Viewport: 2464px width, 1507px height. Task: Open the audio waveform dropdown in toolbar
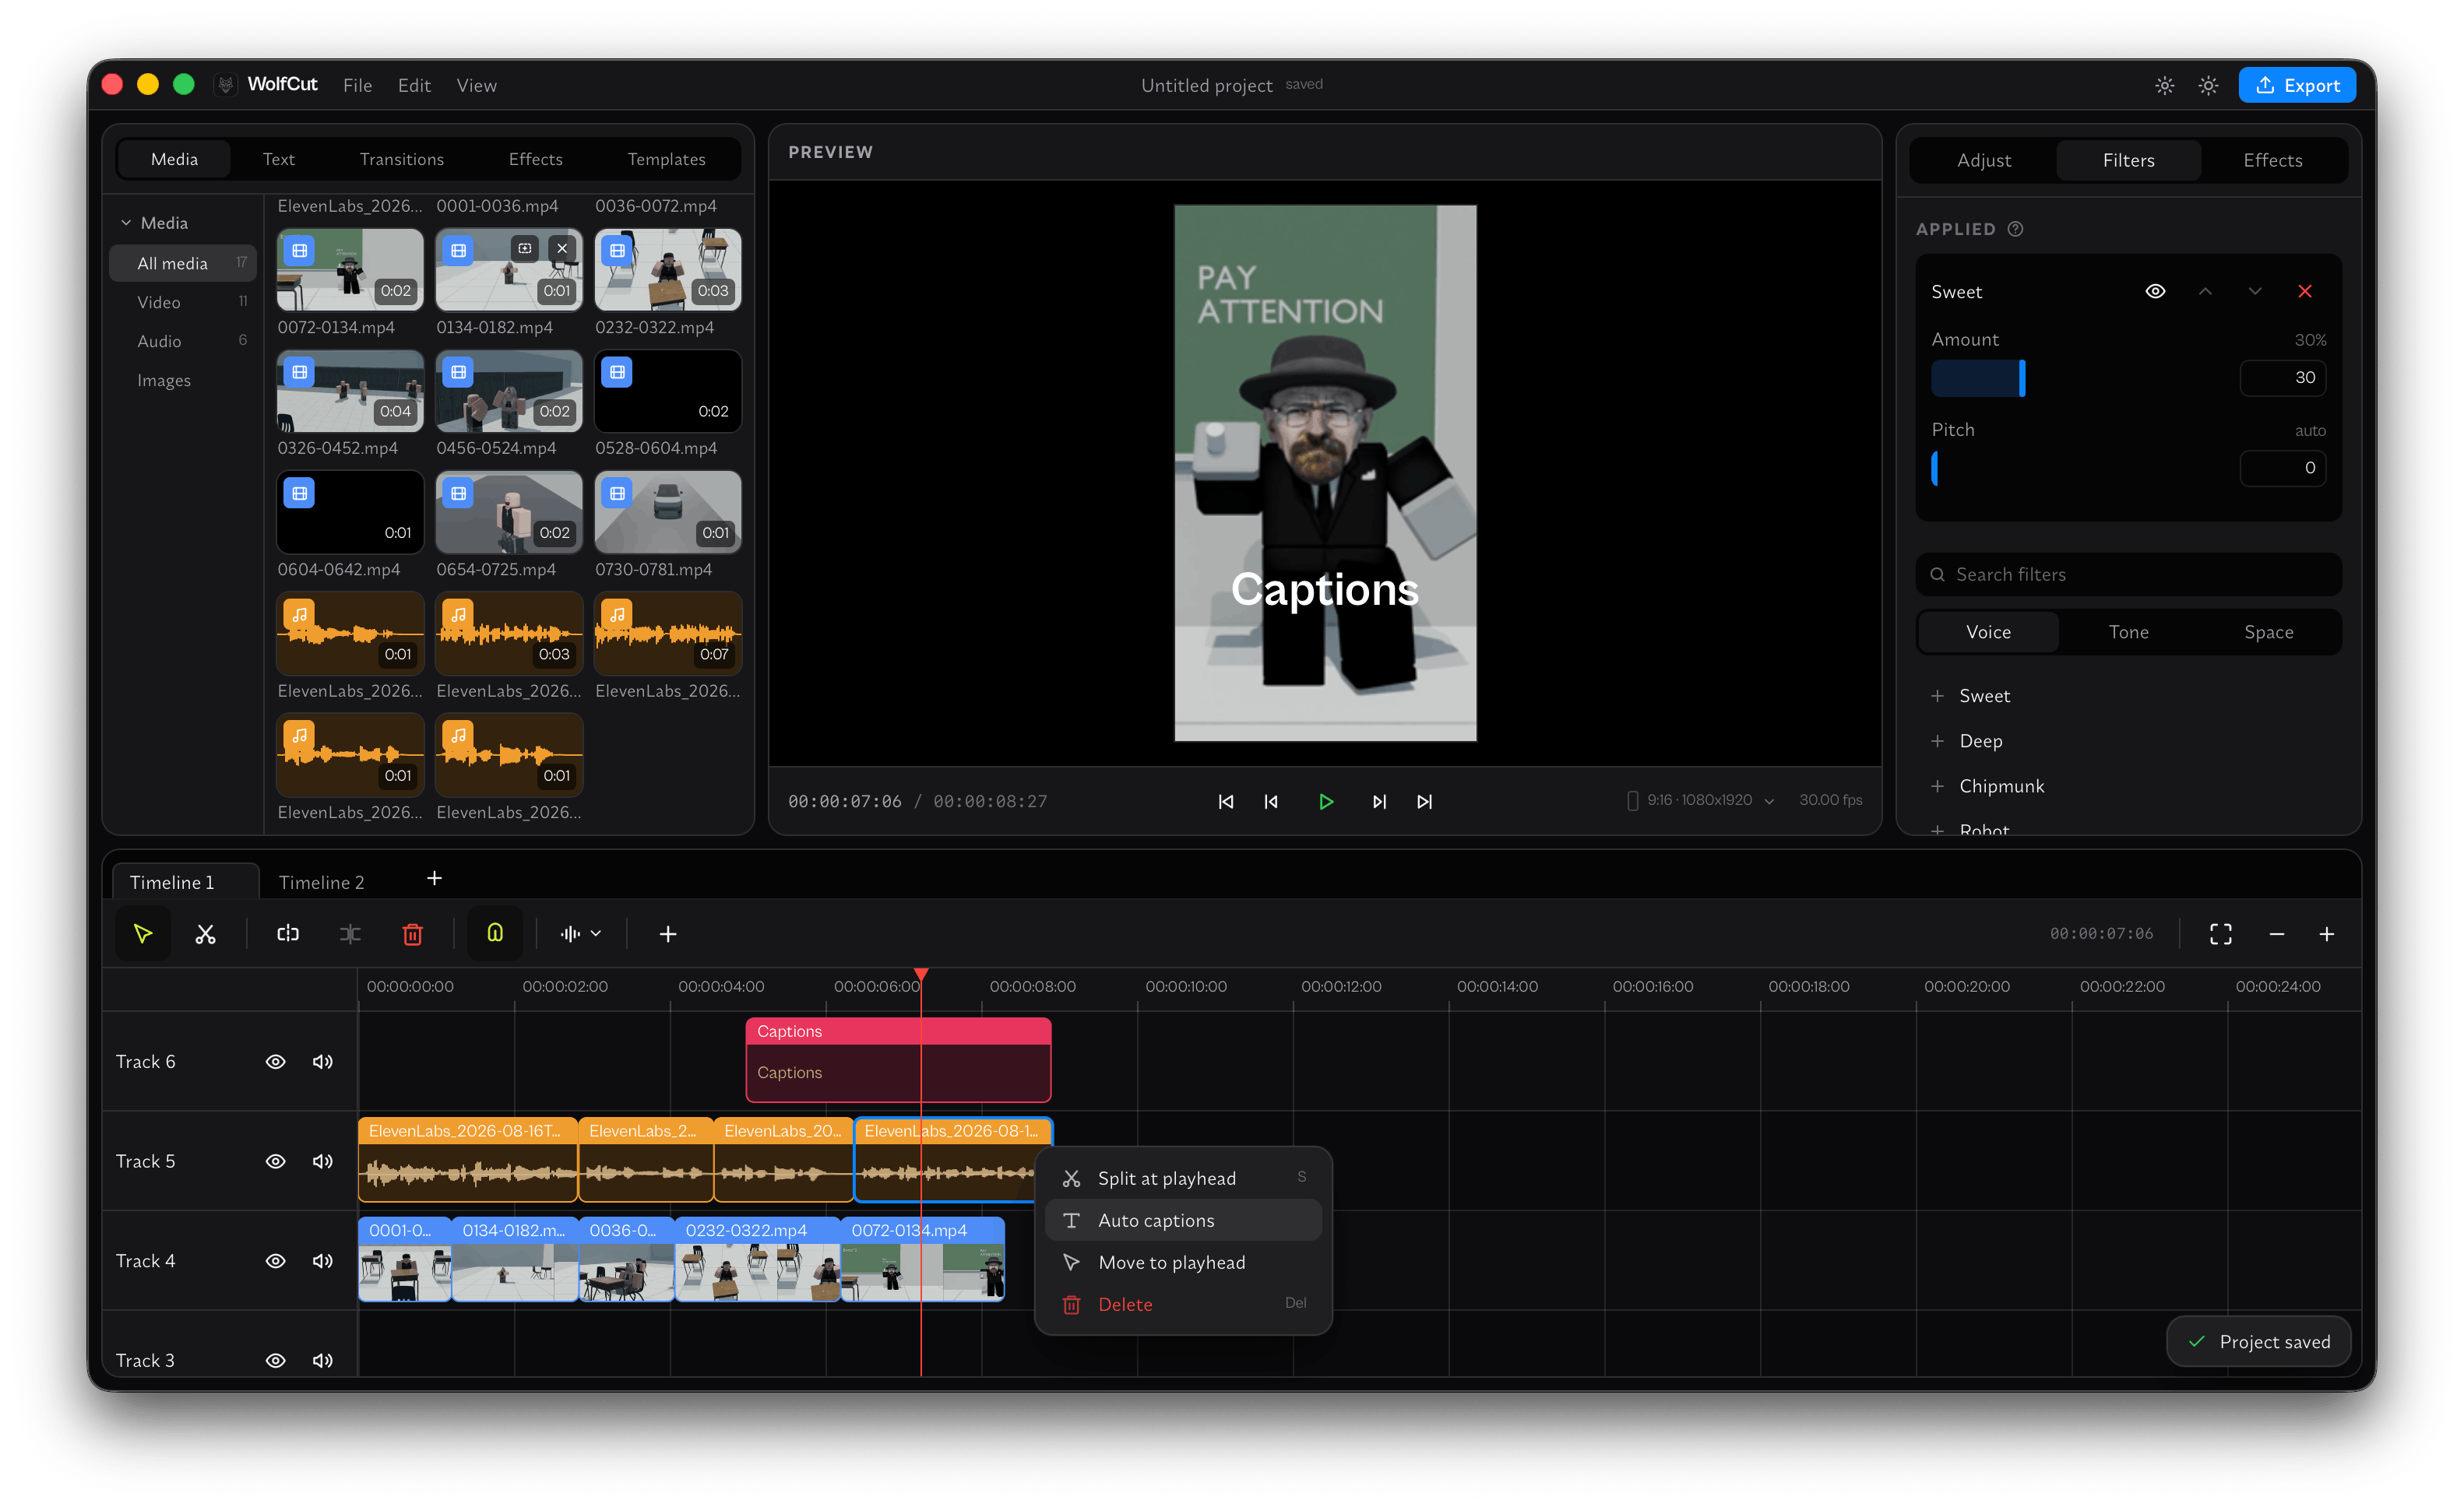[x=580, y=933]
